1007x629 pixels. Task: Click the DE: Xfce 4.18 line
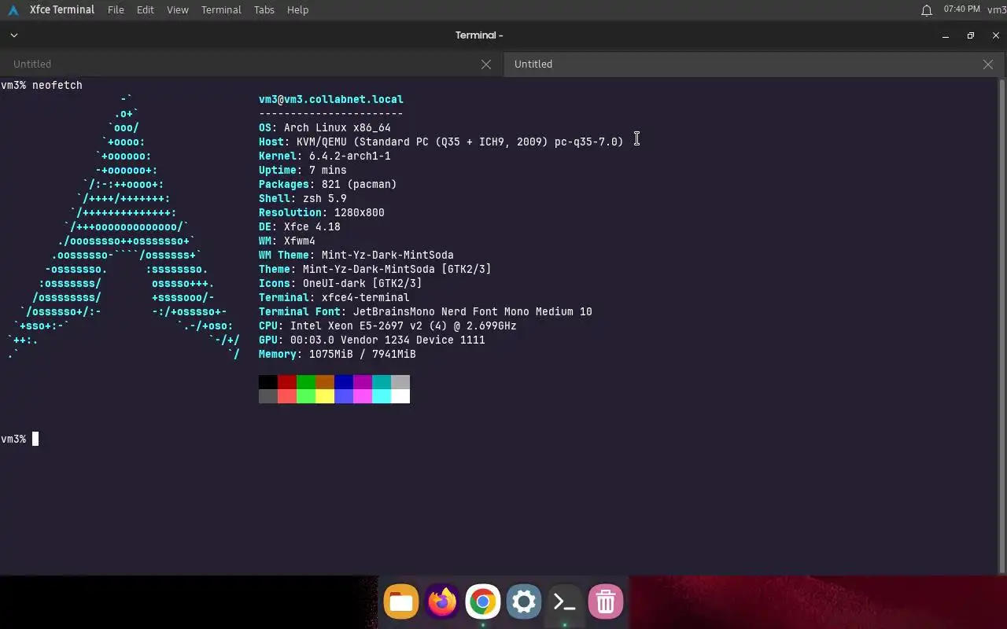[x=300, y=226]
